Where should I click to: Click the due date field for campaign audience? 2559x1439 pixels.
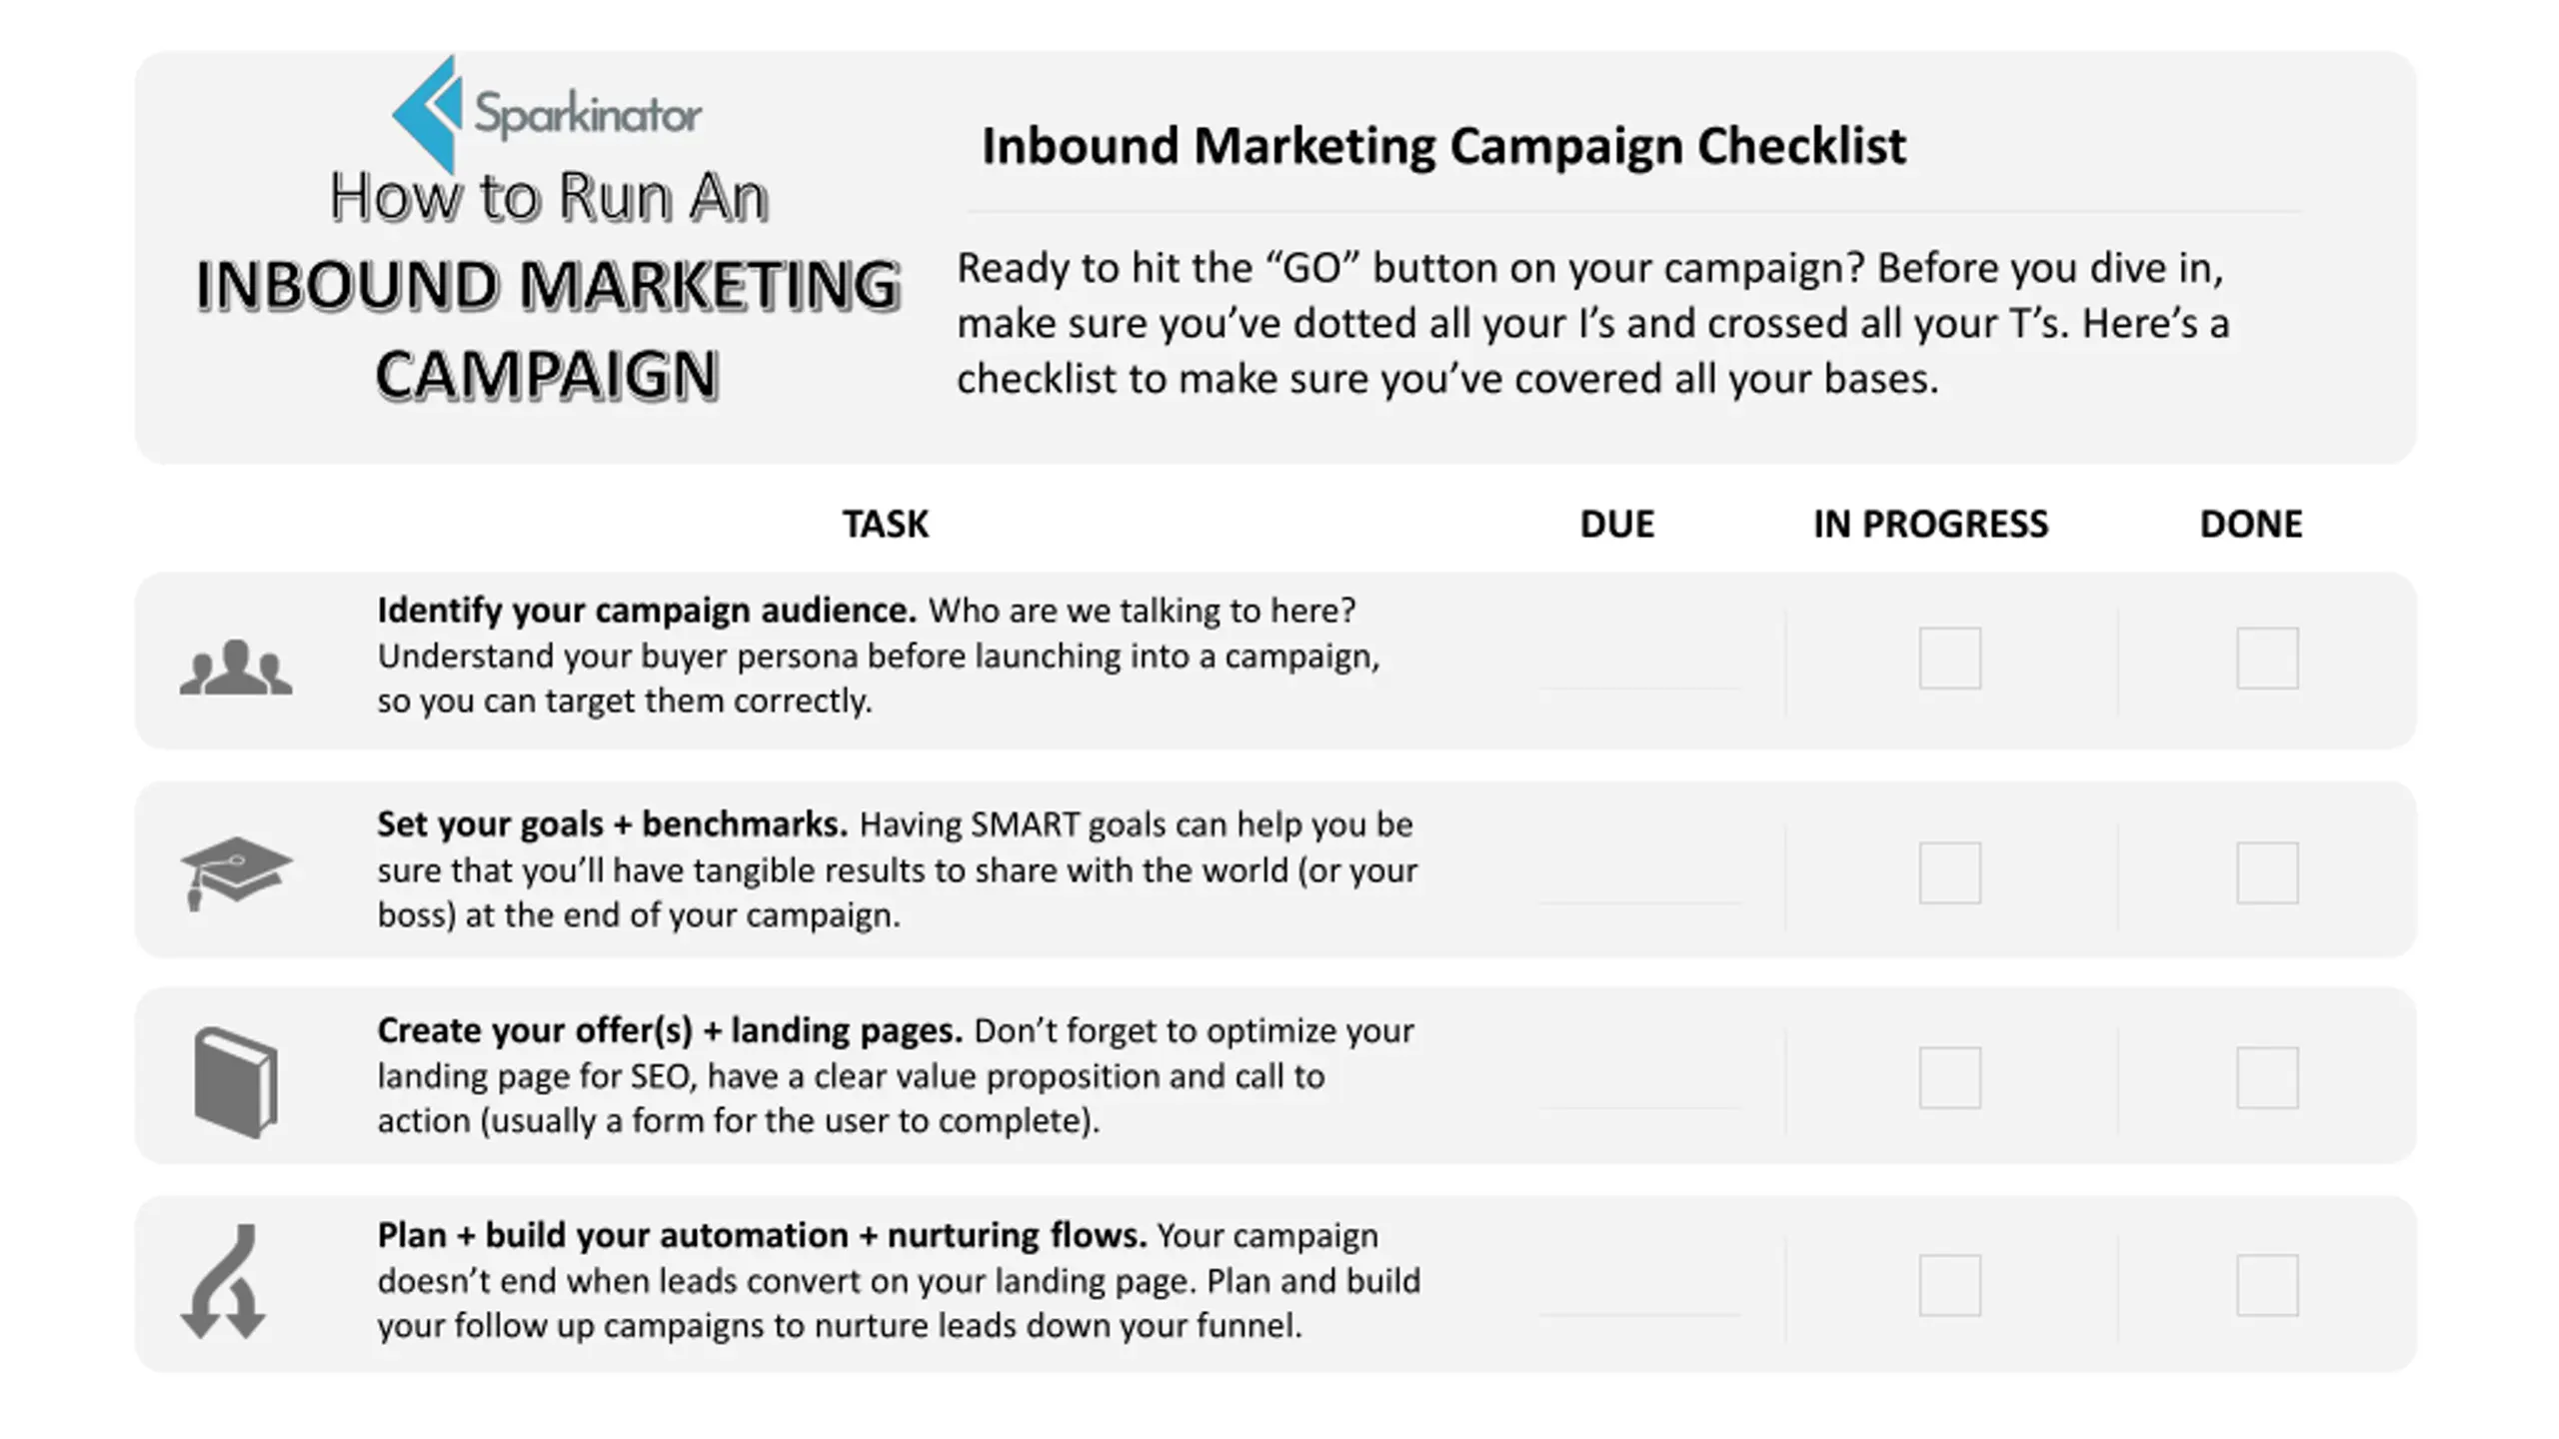[x=1639, y=670]
